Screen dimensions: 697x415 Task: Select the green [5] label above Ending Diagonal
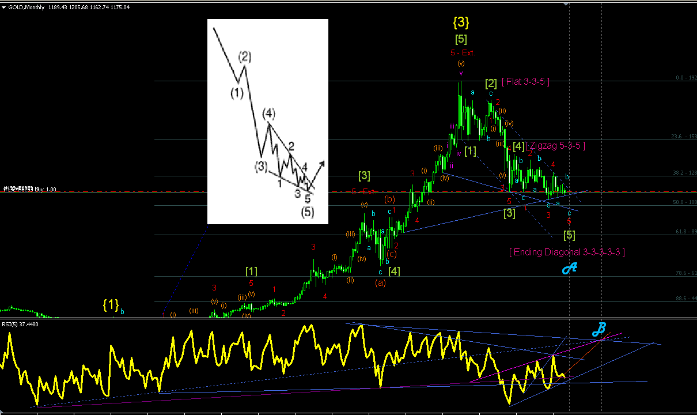pos(569,235)
